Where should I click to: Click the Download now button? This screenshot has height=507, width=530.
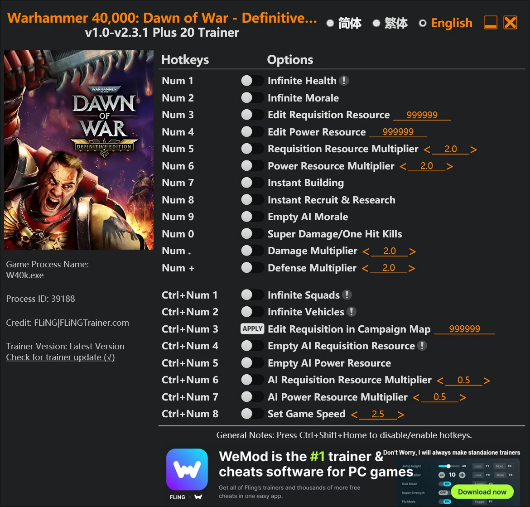point(482,492)
